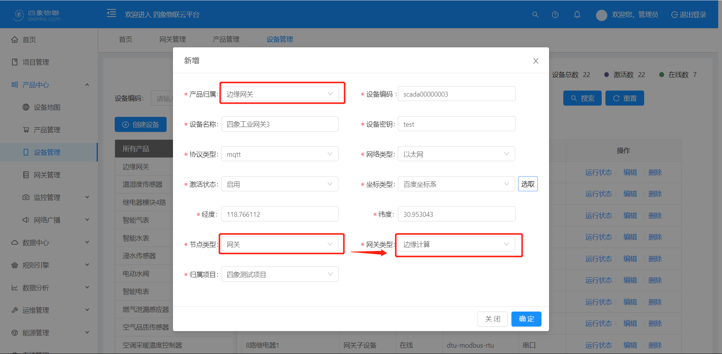Open 项目管理 from the sidebar
This screenshot has width=722, height=354.
pos(36,62)
